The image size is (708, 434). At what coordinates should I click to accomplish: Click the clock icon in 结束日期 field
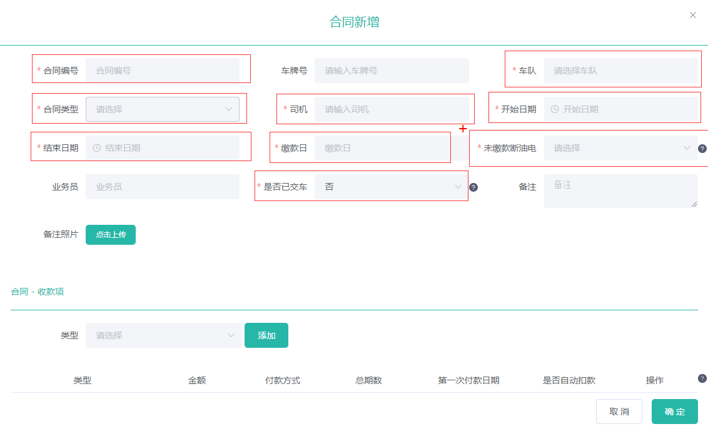pyautogui.click(x=96, y=148)
